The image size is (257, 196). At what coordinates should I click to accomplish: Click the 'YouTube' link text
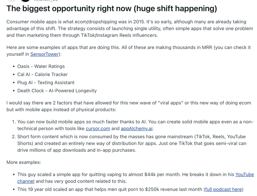tap(244, 174)
